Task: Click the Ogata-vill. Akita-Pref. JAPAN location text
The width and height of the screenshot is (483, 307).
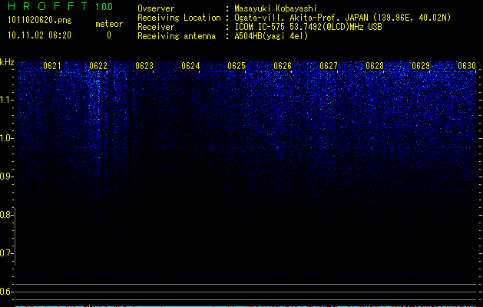Action: click(x=342, y=18)
